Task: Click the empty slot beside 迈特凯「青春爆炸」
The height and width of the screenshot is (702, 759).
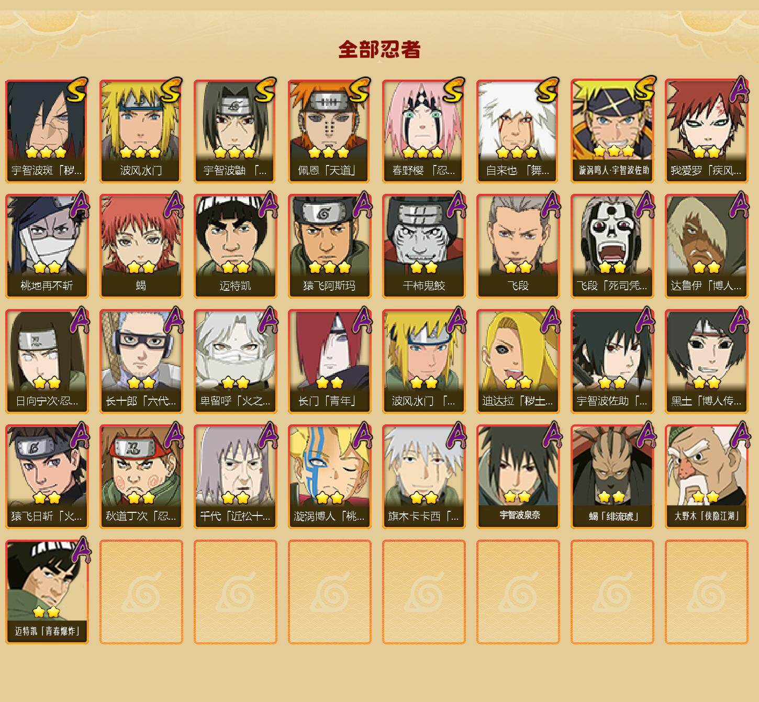Action: tap(141, 592)
